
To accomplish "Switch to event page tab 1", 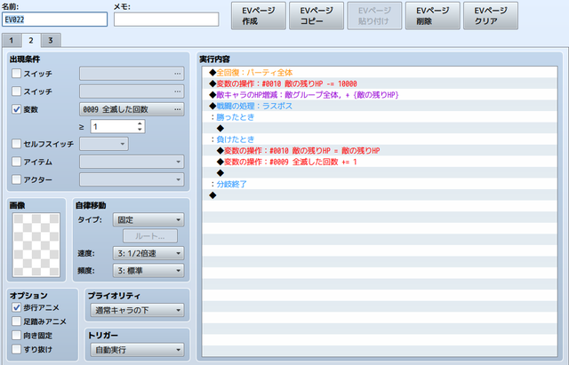I will coord(12,40).
